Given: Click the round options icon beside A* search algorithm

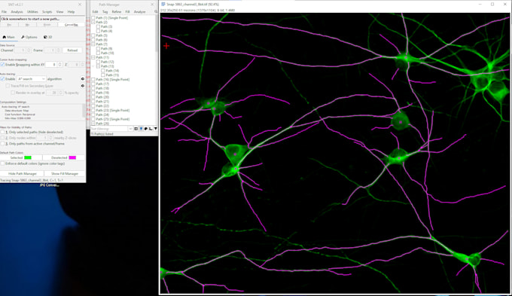Looking at the screenshot, I should point(83,79).
